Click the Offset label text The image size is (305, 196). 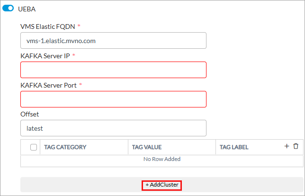click(29, 114)
